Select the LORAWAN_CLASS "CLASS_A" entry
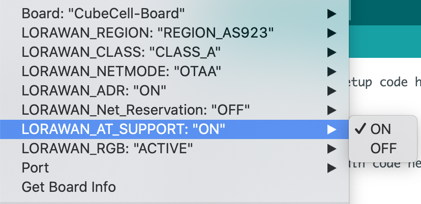 click(x=121, y=52)
